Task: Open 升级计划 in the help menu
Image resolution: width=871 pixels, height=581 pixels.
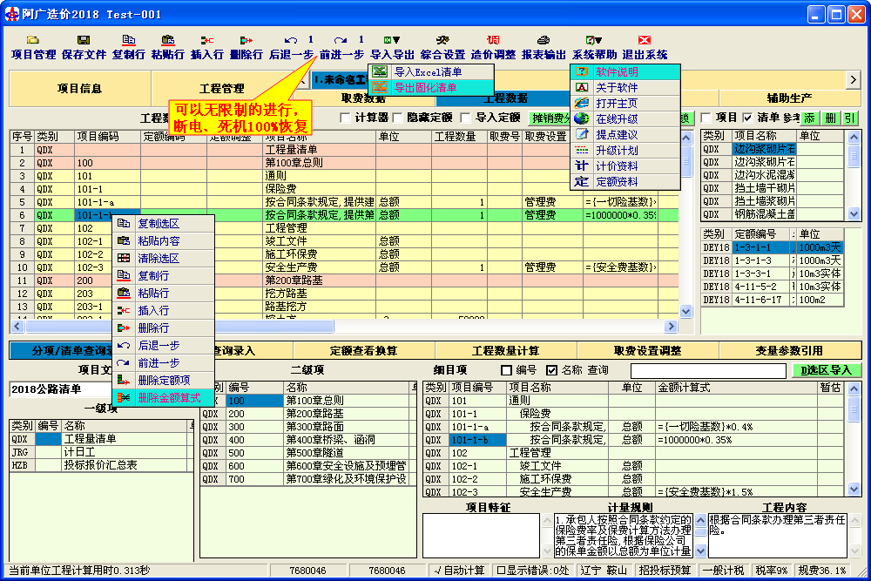Action: [625, 150]
